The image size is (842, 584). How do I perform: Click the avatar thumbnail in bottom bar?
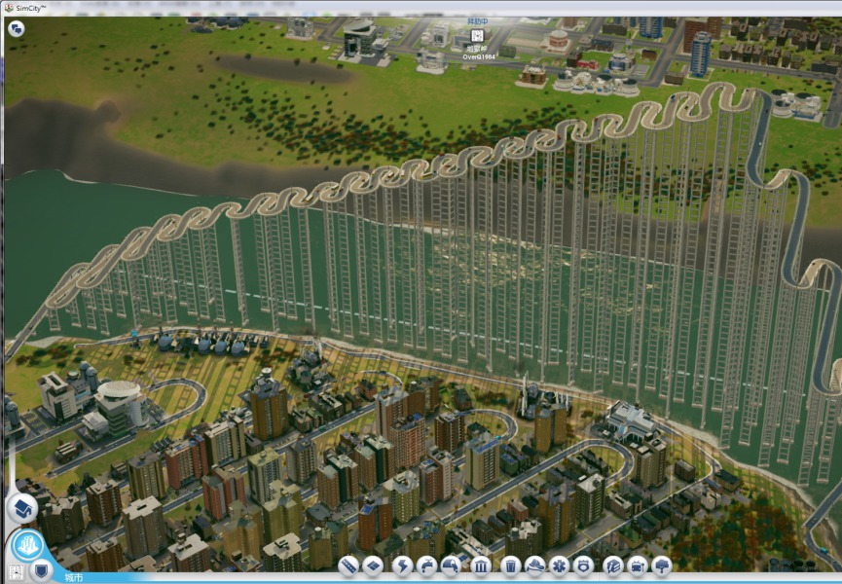[15, 572]
